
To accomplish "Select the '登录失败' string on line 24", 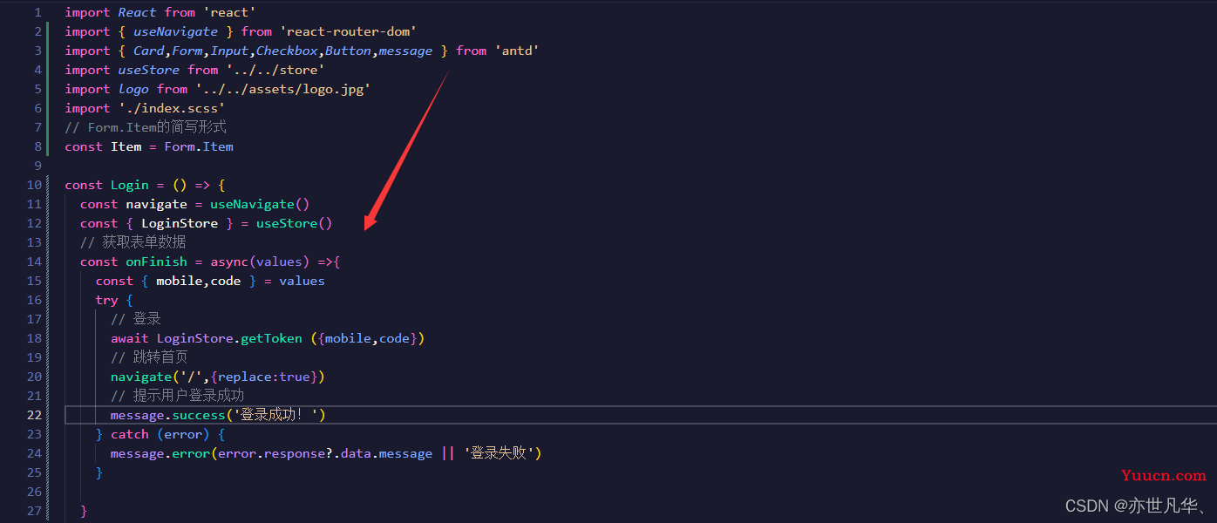I will (x=500, y=453).
